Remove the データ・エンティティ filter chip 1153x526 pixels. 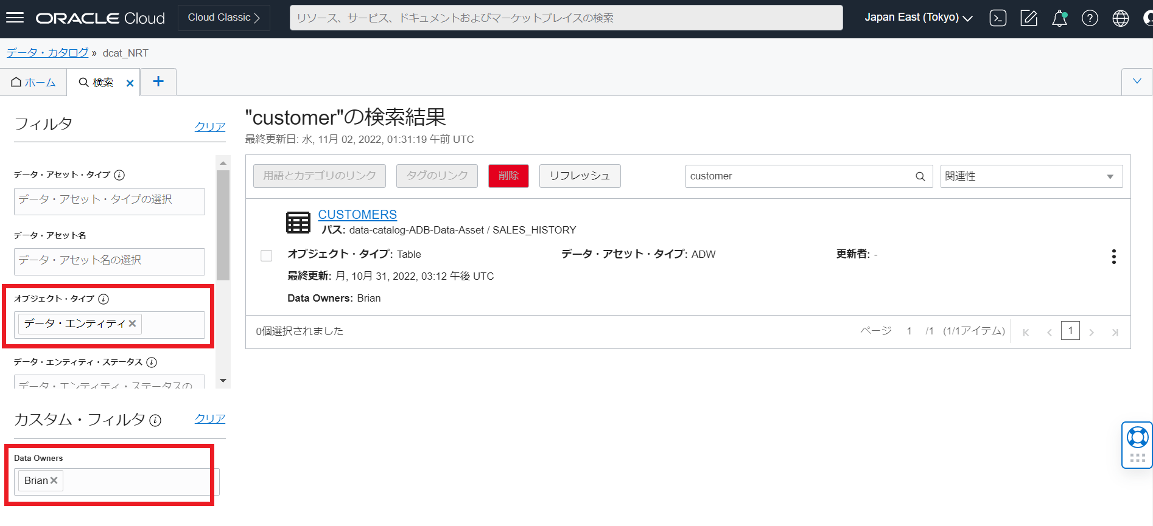point(132,324)
